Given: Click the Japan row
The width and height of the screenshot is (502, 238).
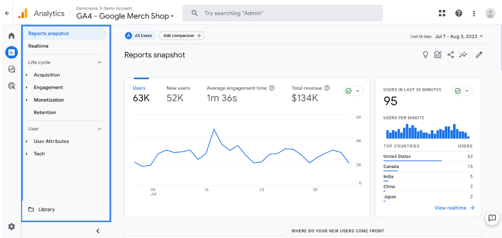Looking at the screenshot, I should point(428,197).
